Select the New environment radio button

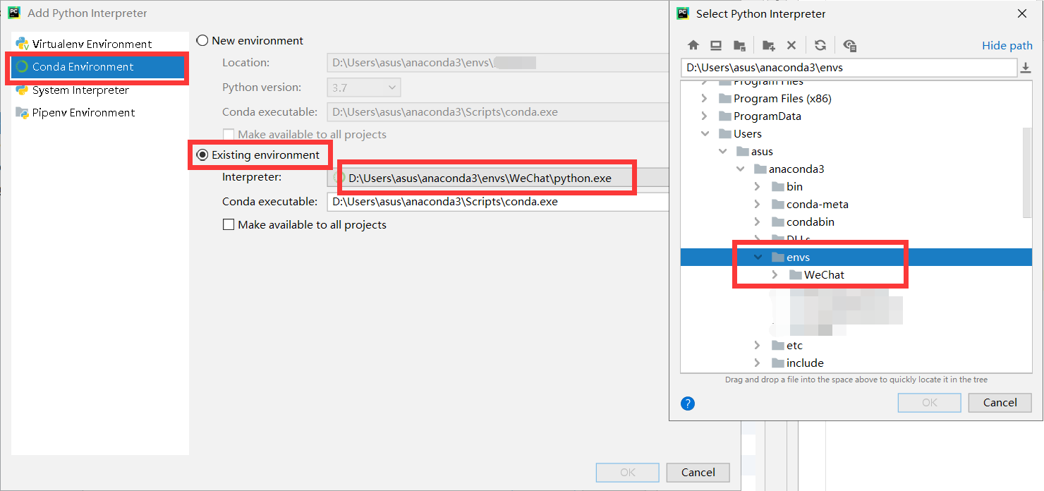[202, 40]
